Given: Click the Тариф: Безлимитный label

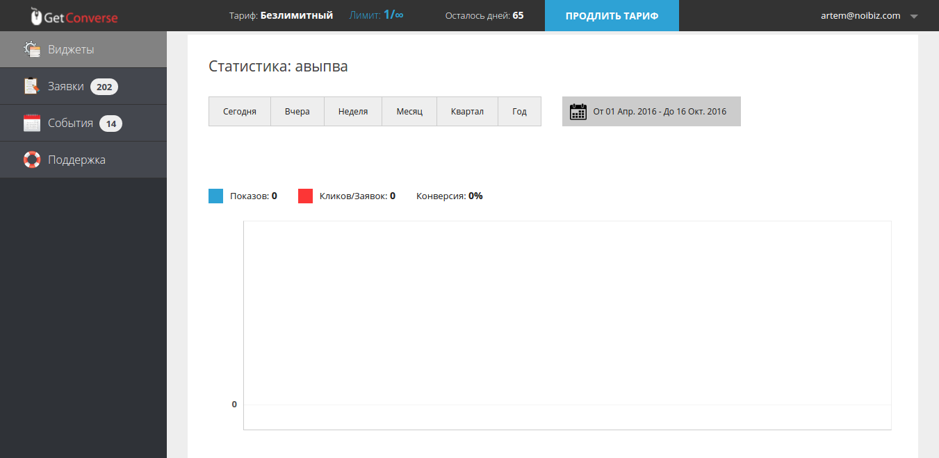Looking at the screenshot, I should tap(281, 15).
